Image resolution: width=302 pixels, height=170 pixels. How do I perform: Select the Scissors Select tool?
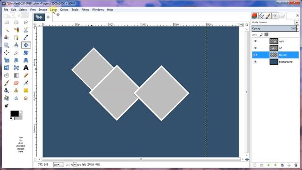(x=26, y=30)
